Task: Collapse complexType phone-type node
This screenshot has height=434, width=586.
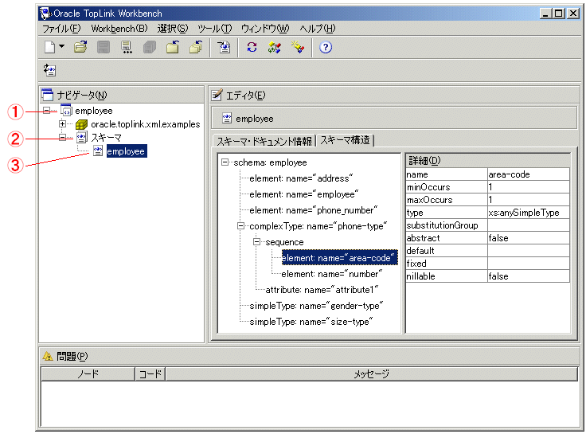Action: click(x=240, y=226)
